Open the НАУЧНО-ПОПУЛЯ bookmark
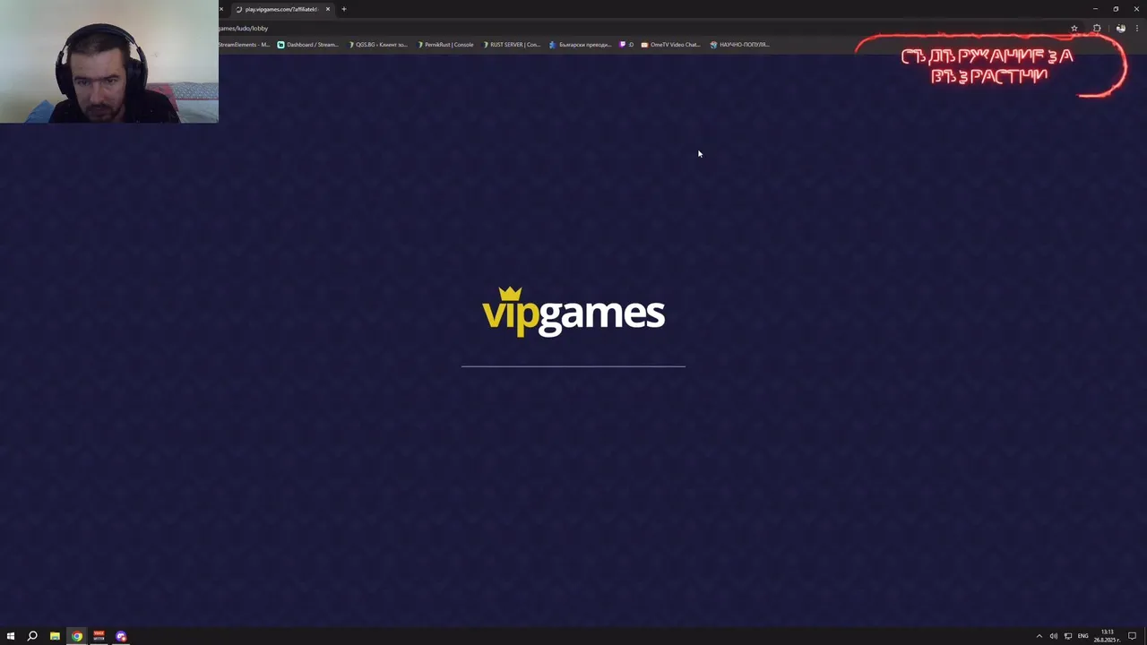 click(x=739, y=44)
